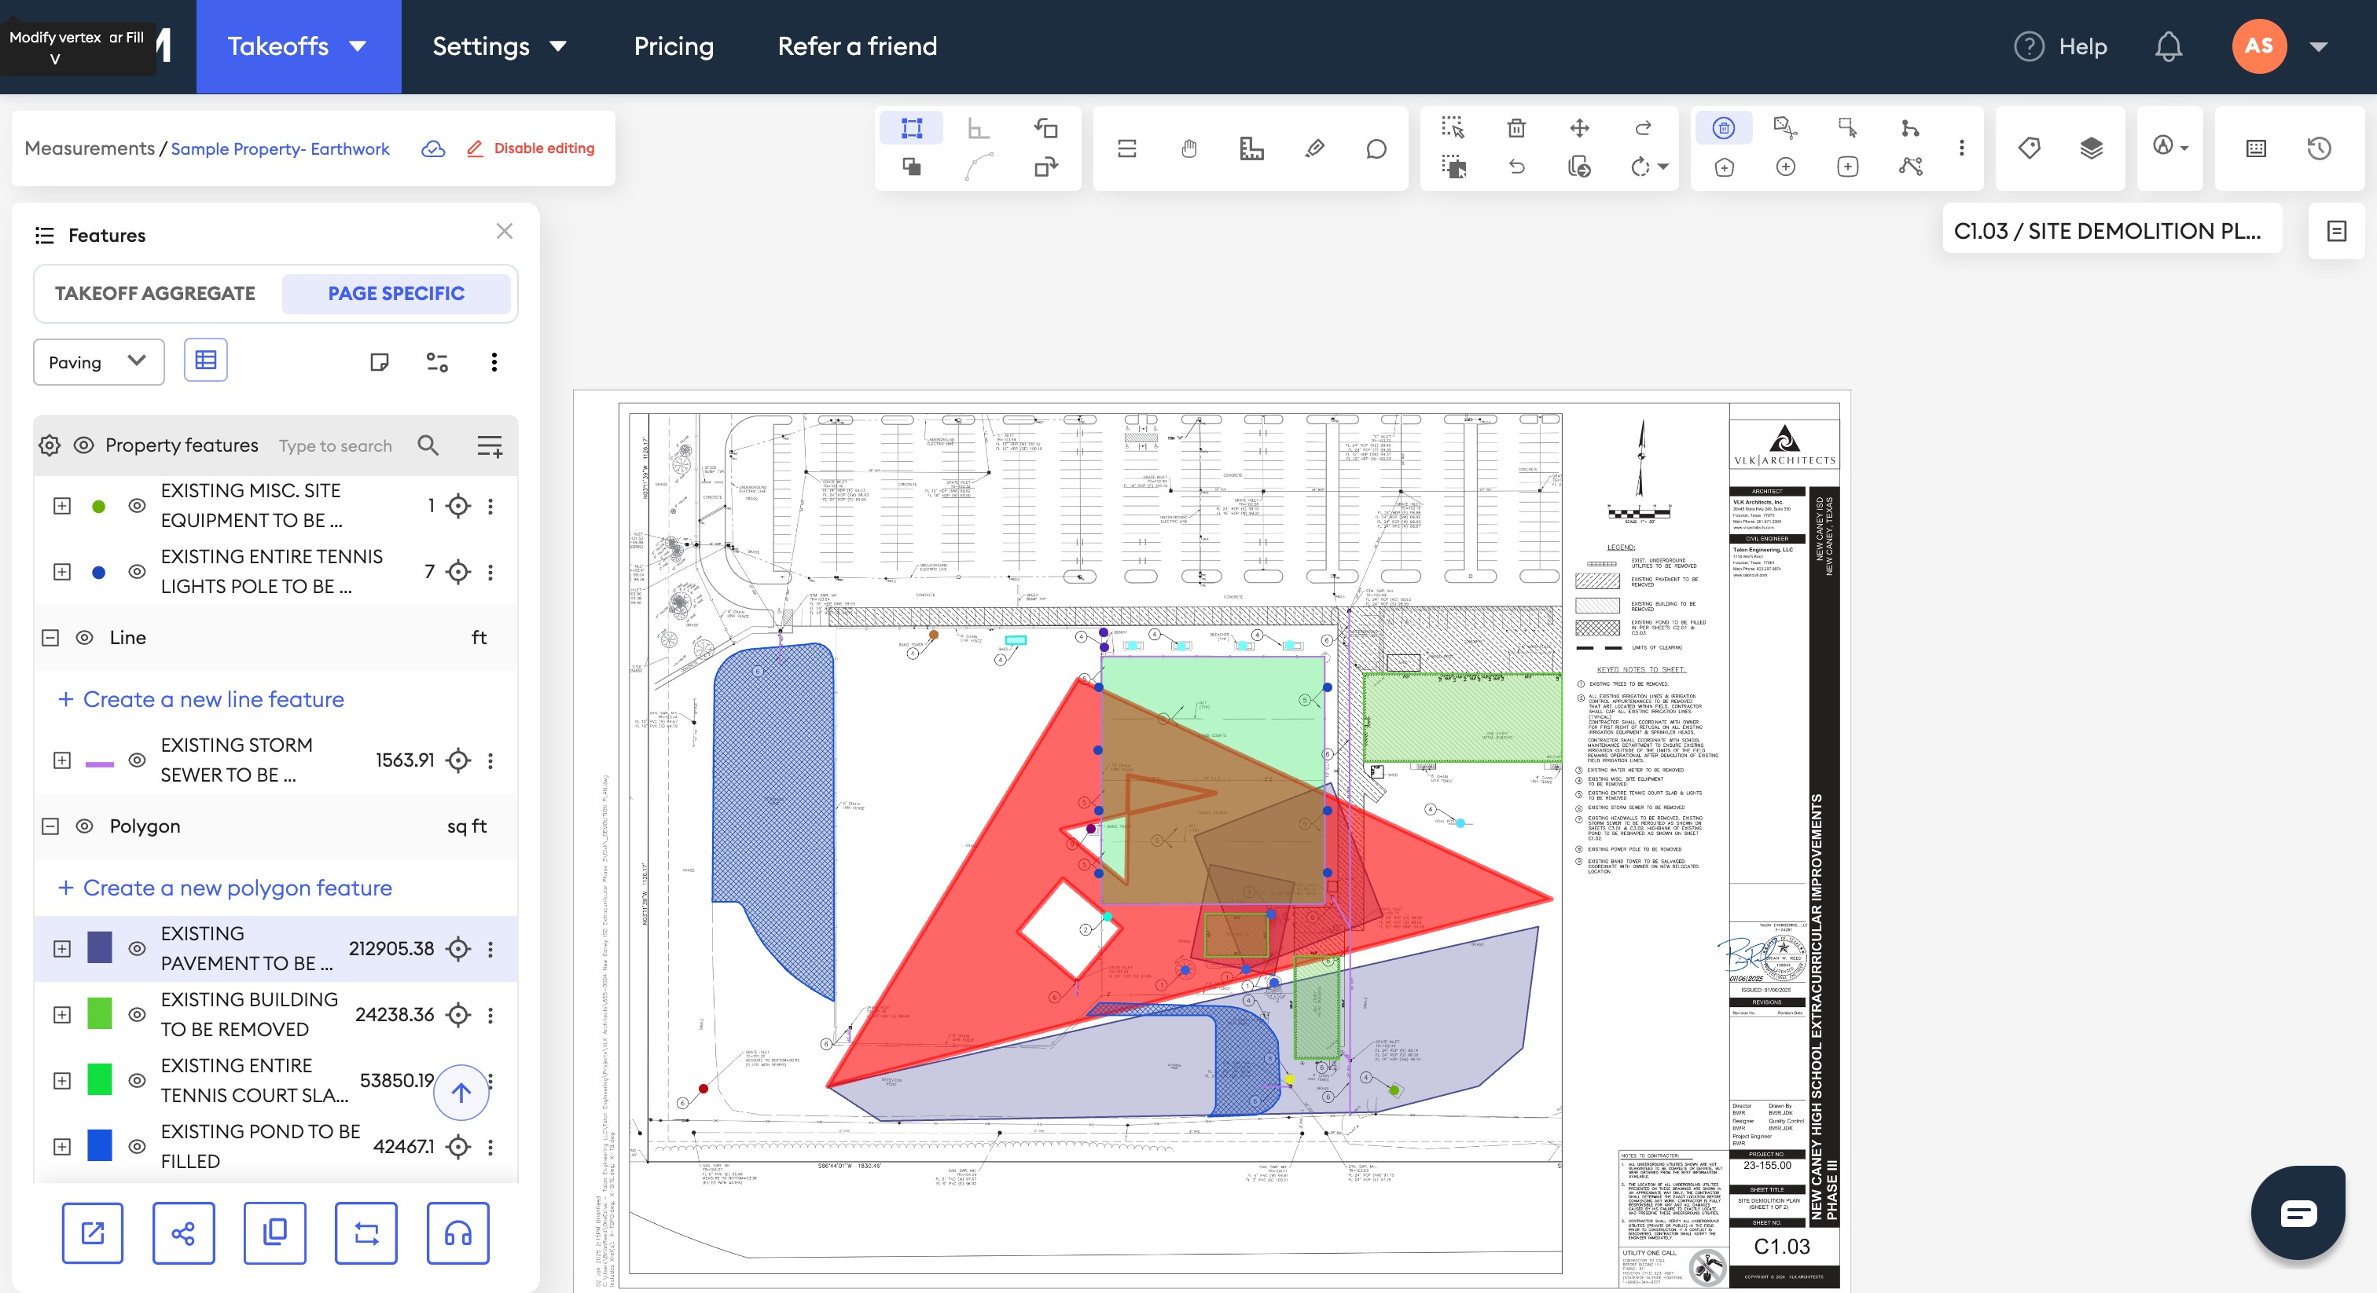Click the ruler measure tool
The height and width of the screenshot is (1293, 2377).
click(x=1251, y=148)
